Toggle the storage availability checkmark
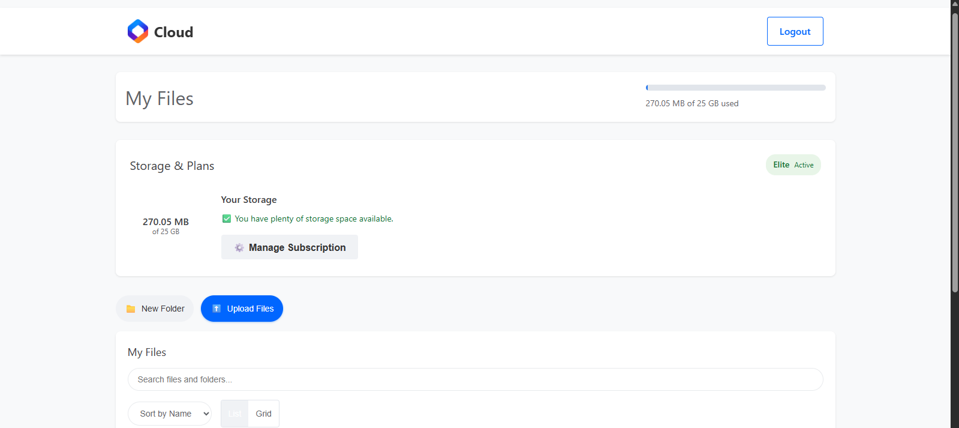The height and width of the screenshot is (428, 959). click(x=227, y=219)
